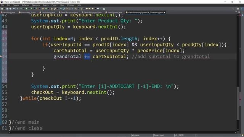
Task: Start Debug with the bug icon
Action: [21, 9]
